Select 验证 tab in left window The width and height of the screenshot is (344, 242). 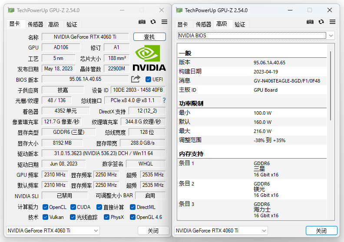tap(72, 24)
